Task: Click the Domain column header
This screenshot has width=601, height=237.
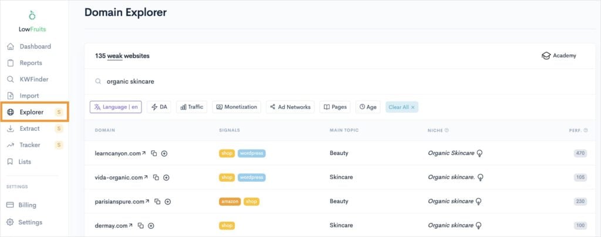Action: tap(104, 131)
